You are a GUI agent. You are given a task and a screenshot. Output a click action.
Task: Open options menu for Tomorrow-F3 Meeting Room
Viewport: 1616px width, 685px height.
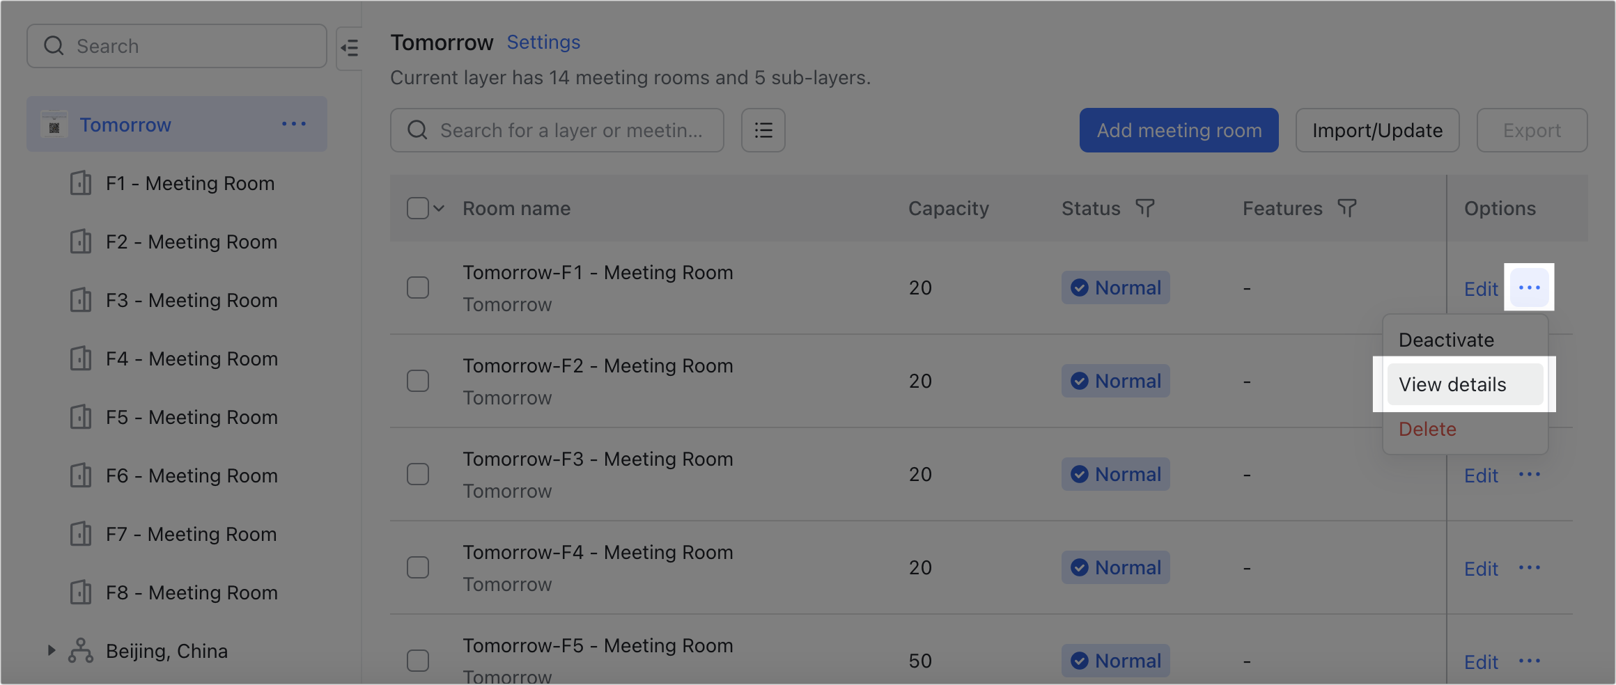[1530, 474]
